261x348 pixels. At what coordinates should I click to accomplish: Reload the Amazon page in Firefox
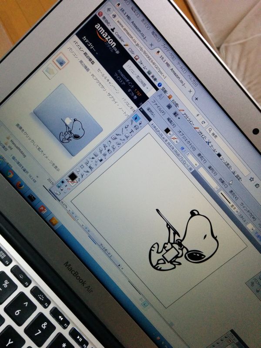pyautogui.click(x=204, y=123)
